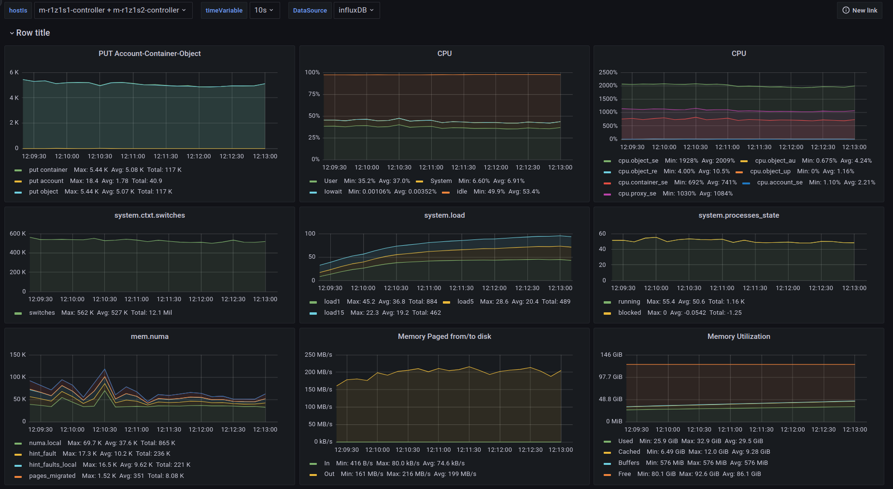This screenshot has height=489, width=893.
Task: Toggle the put container series label
Action: click(48, 170)
